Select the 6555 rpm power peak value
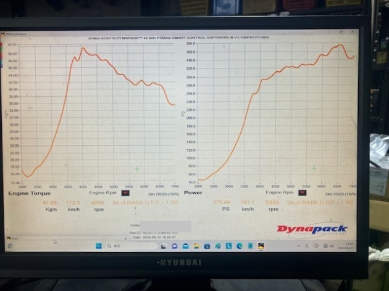 coord(272,202)
